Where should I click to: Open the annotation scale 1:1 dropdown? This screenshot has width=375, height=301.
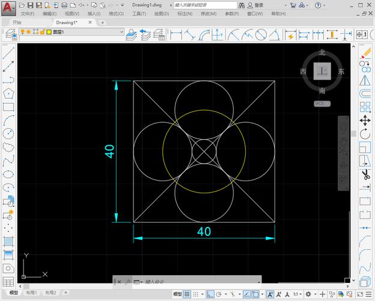[x=298, y=294]
